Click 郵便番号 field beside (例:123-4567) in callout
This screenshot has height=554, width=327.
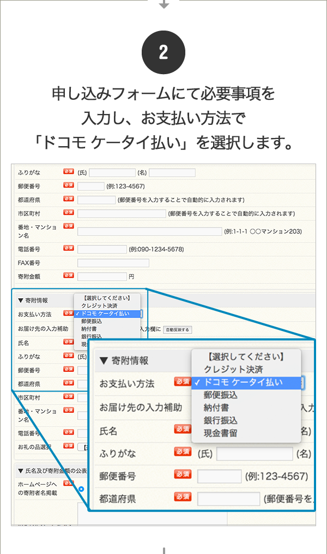(x=219, y=476)
